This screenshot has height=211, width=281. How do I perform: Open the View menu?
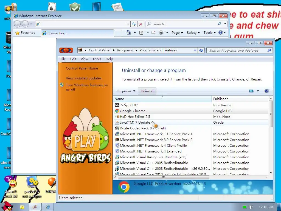pyautogui.click(x=84, y=59)
